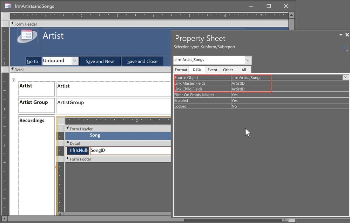Switch to the Other tab
350x223 pixels.
[x=228, y=70]
